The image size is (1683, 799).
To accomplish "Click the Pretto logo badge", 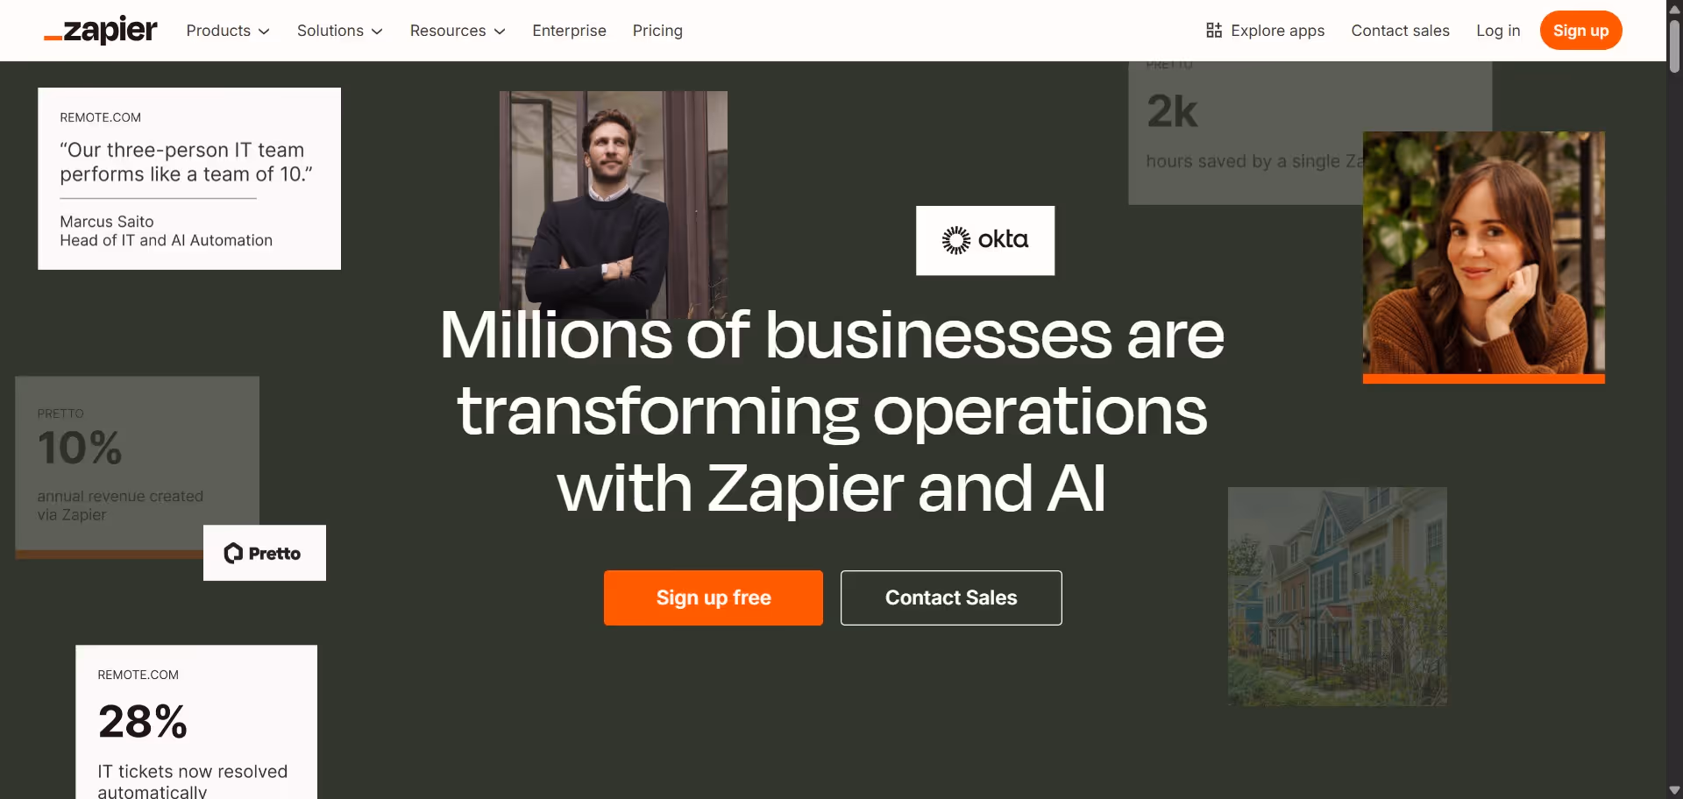I will pos(265,553).
